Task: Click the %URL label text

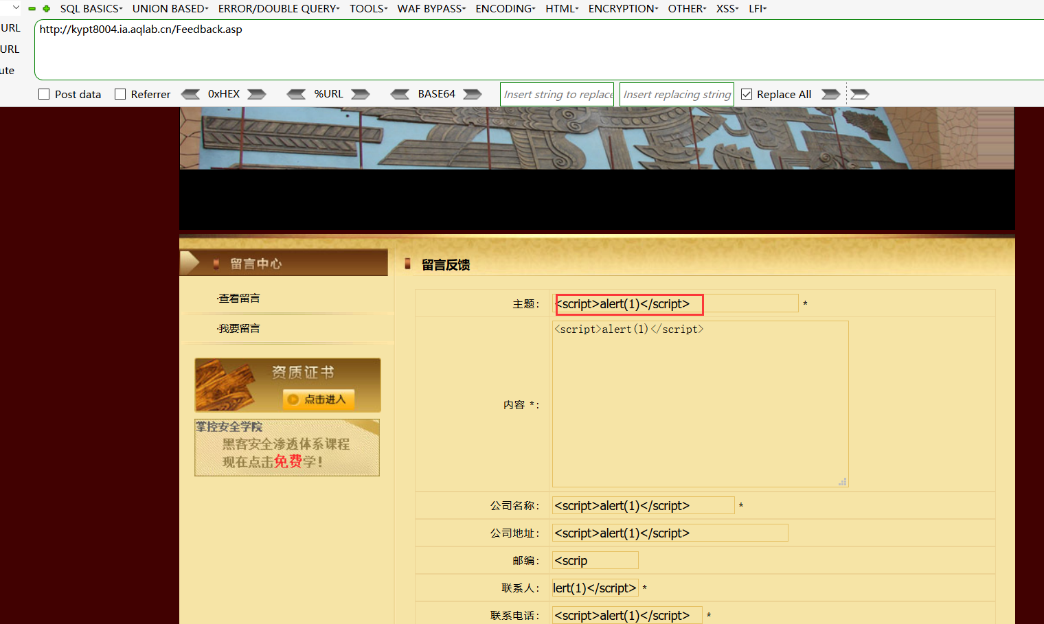Action: pyautogui.click(x=329, y=94)
